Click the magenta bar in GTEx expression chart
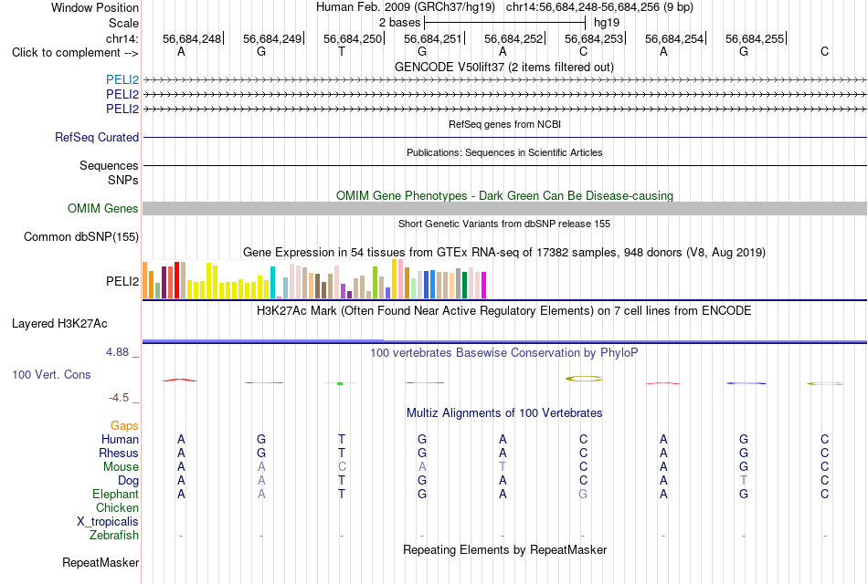 [x=484, y=285]
